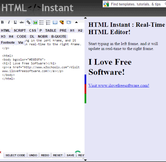Viewport: 166px width, 162px height.
Task: Click the UNDO button
Action: click(x=33, y=155)
